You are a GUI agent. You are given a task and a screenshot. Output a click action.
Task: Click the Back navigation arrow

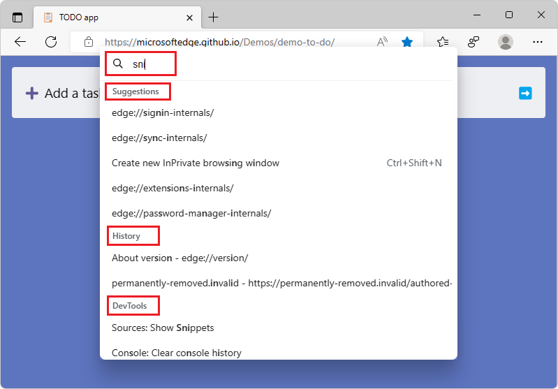[20, 42]
